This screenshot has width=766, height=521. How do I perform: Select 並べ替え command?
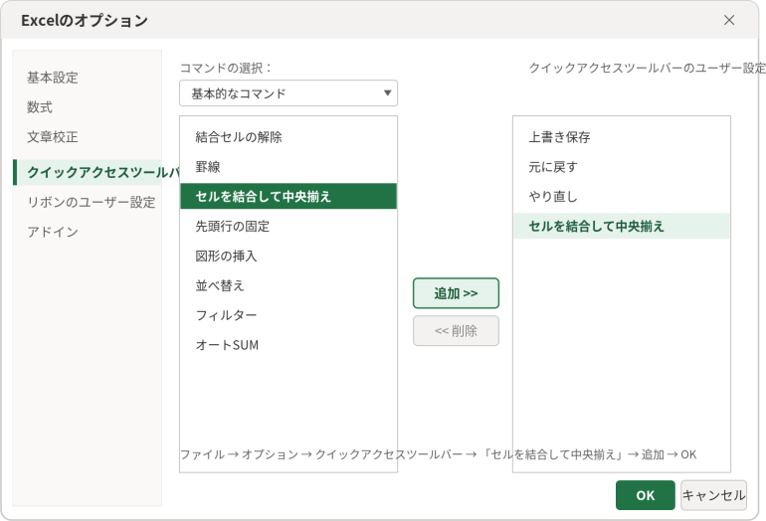pos(288,285)
